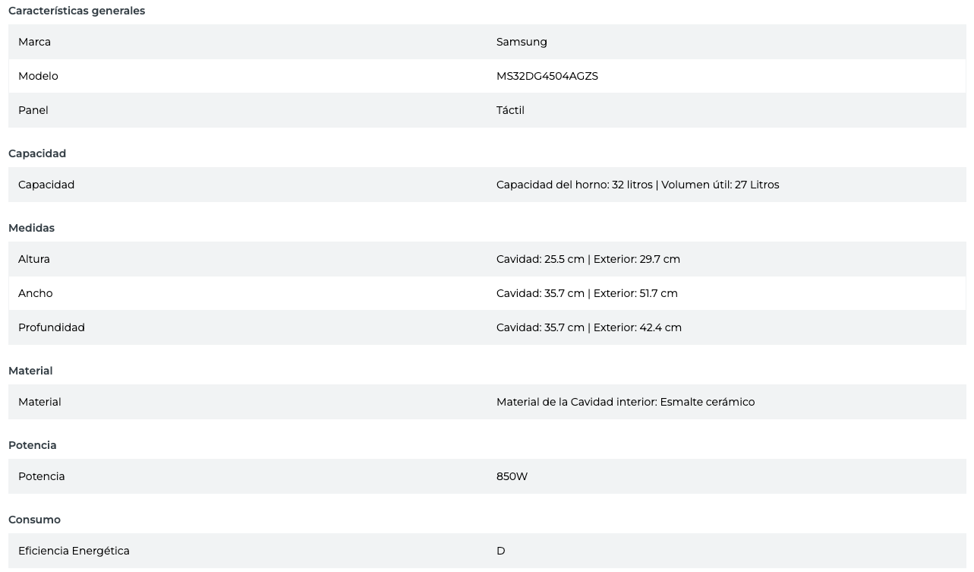The height and width of the screenshot is (572, 974).
Task: Select the Táctil panel value
Action: pos(510,110)
